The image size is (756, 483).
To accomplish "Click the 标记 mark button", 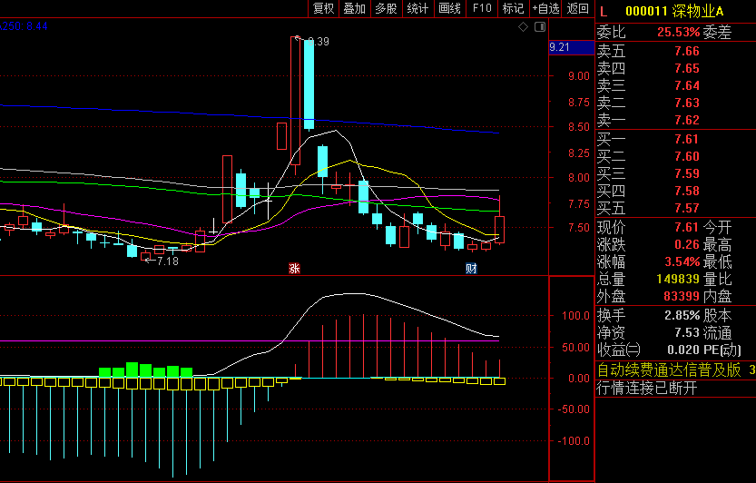I will click(x=513, y=9).
